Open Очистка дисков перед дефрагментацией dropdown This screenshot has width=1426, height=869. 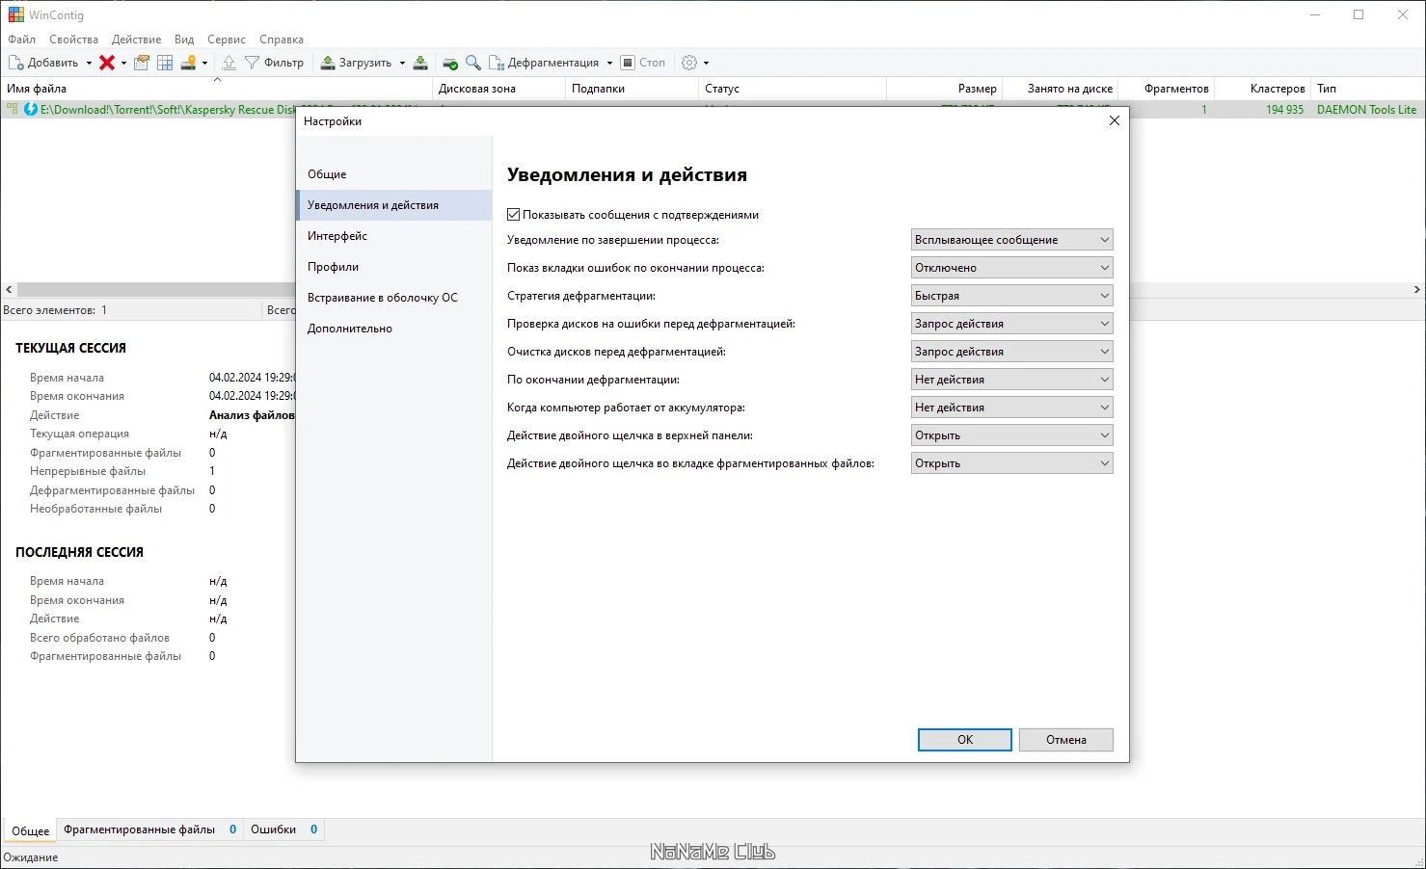click(x=1012, y=352)
